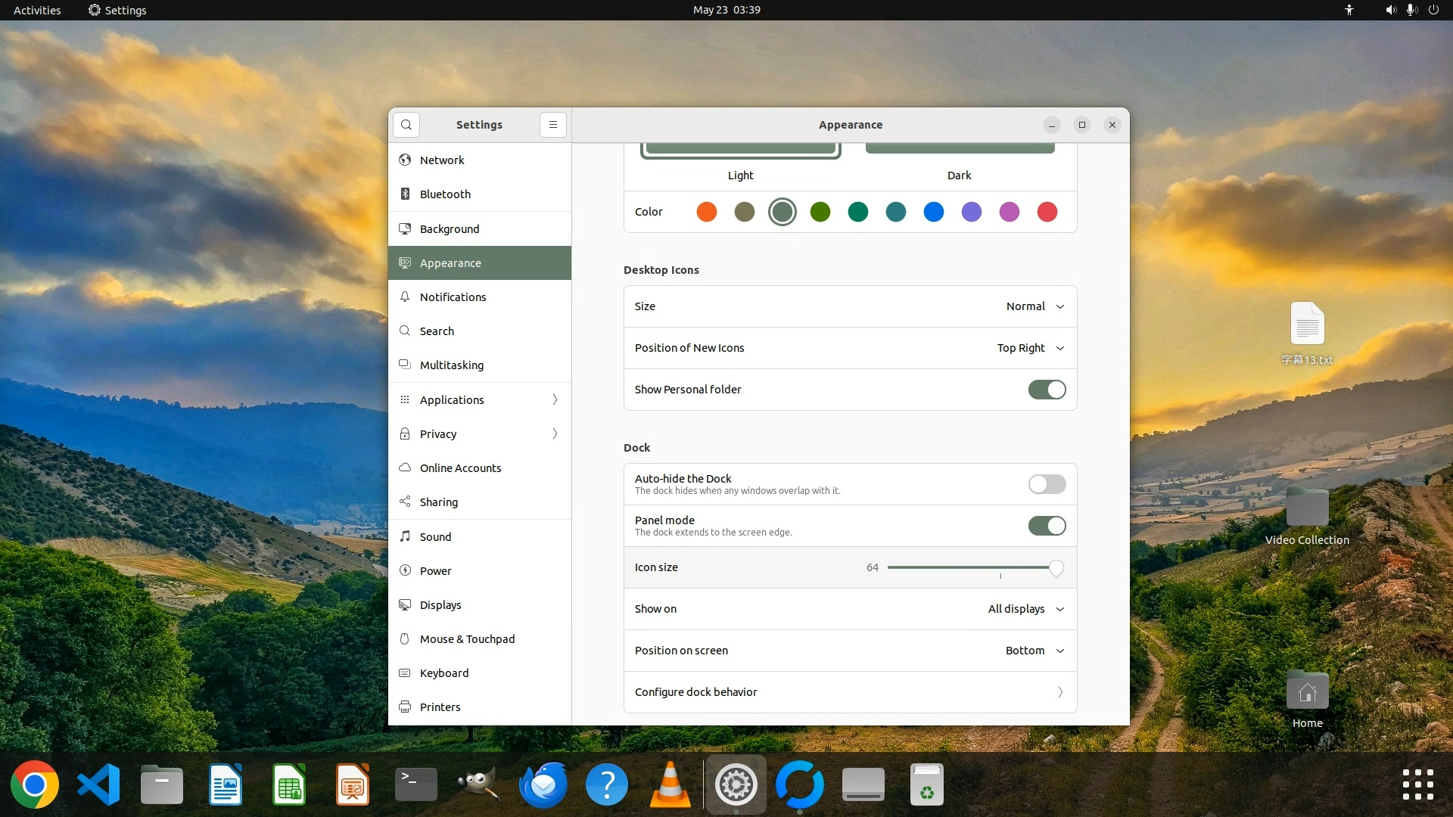Screen dimensions: 1453x817
Task: Open the desktop icon Size dropdown
Action: [1035, 306]
